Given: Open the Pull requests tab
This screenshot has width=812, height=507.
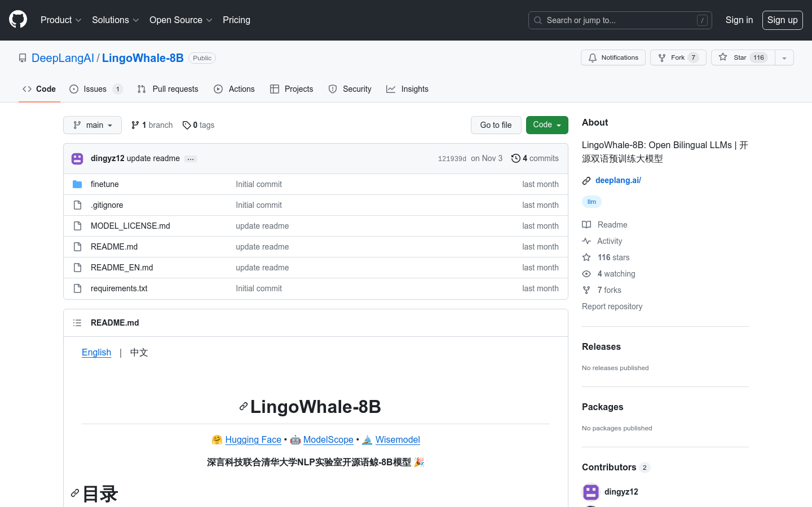Looking at the screenshot, I should [168, 89].
